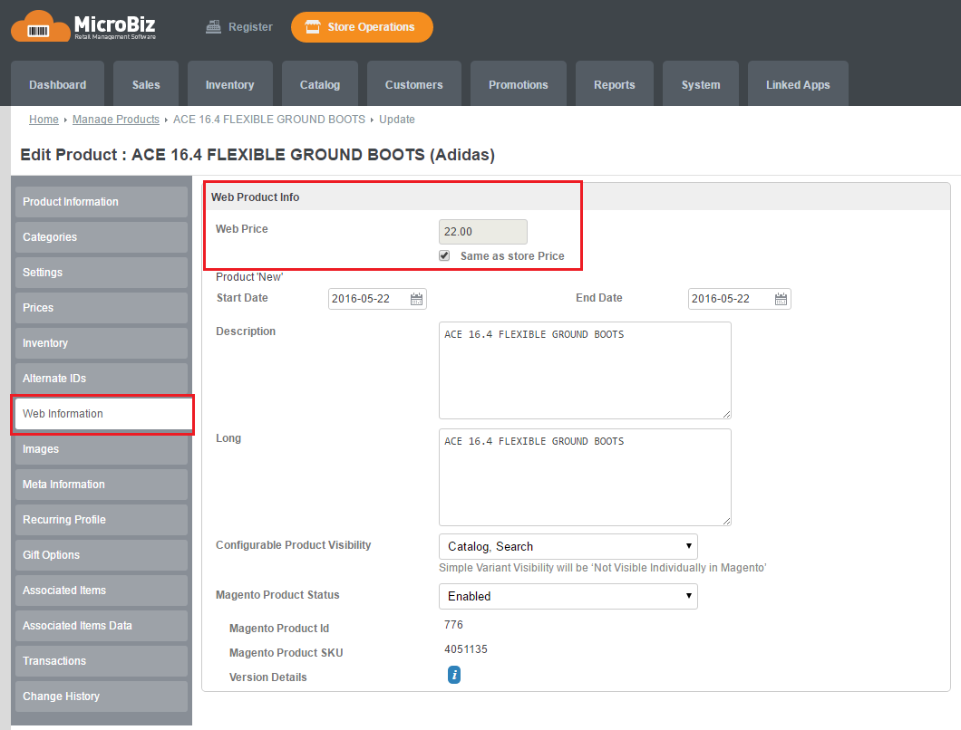The image size is (961, 730).
Task: Open the System menu tab
Action: coord(701,84)
